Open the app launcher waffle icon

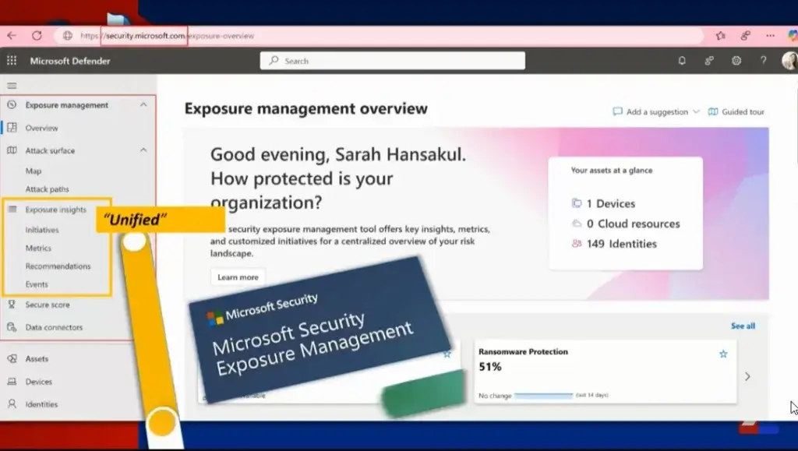point(12,61)
